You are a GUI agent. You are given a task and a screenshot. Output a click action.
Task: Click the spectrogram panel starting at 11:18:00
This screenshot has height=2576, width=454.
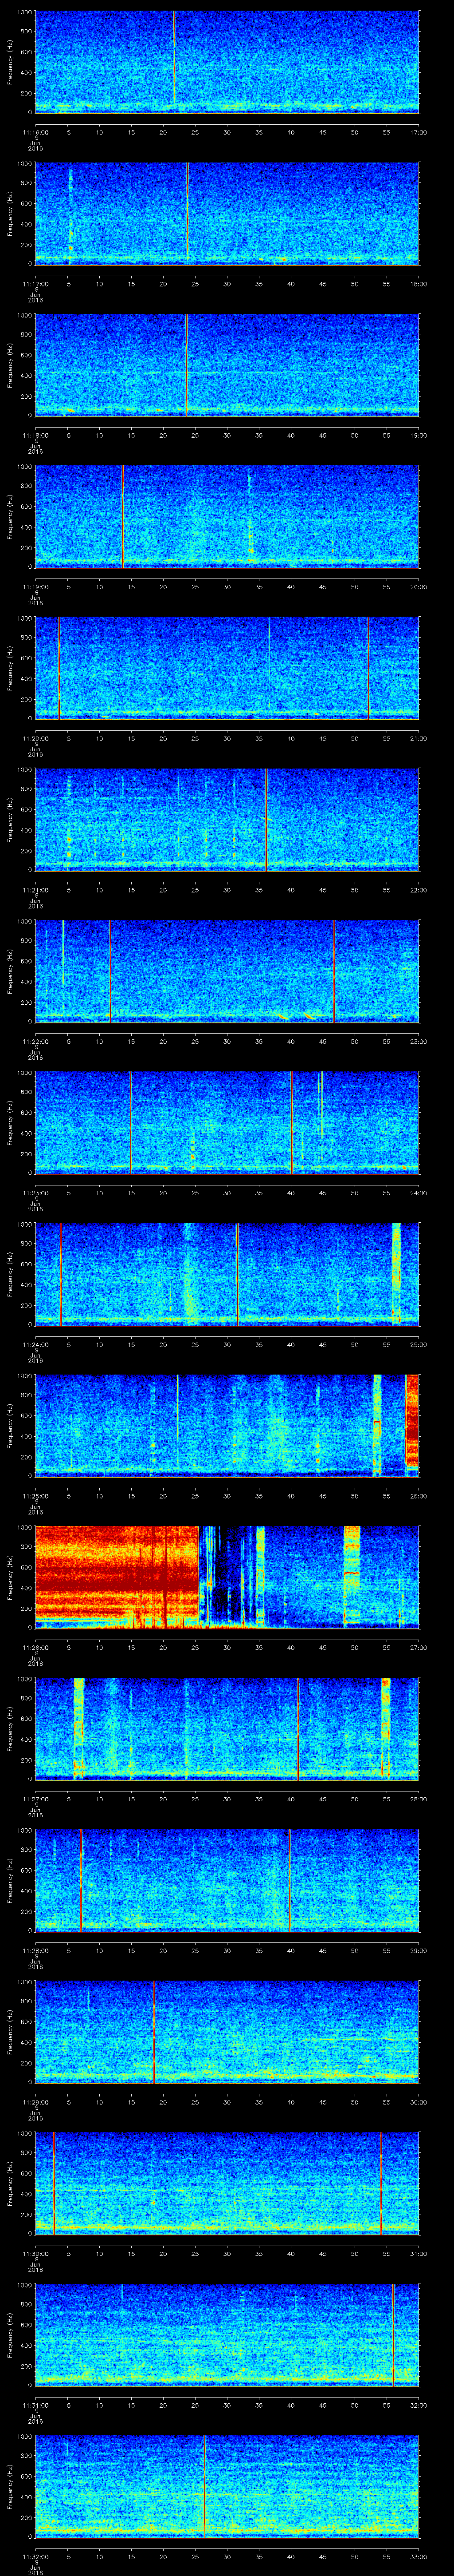[x=227, y=364]
